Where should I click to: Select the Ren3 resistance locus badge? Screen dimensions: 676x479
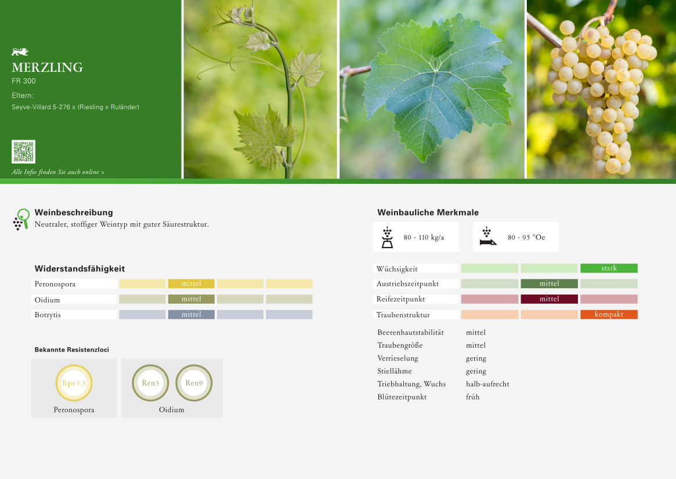click(150, 383)
